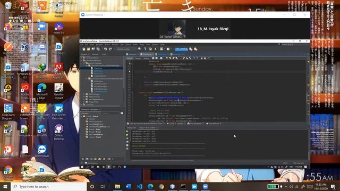Click the Undo arrow in NetBeans toolbar
The height and width of the screenshot is (191, 340).
click(105, 49)
